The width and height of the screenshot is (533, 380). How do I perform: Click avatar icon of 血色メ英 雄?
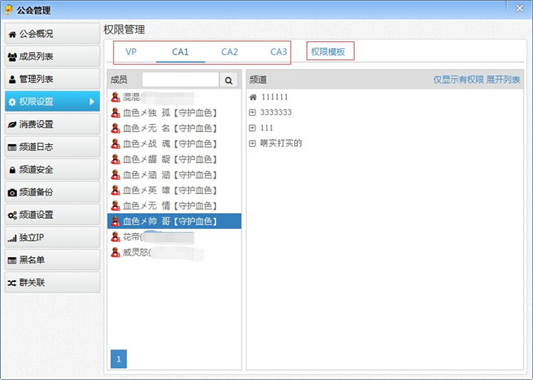pos(116,190)
